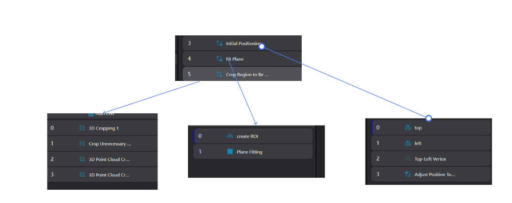Click the Crop Unnecessary step icon

pyautogui.click(x=82, y=143)
